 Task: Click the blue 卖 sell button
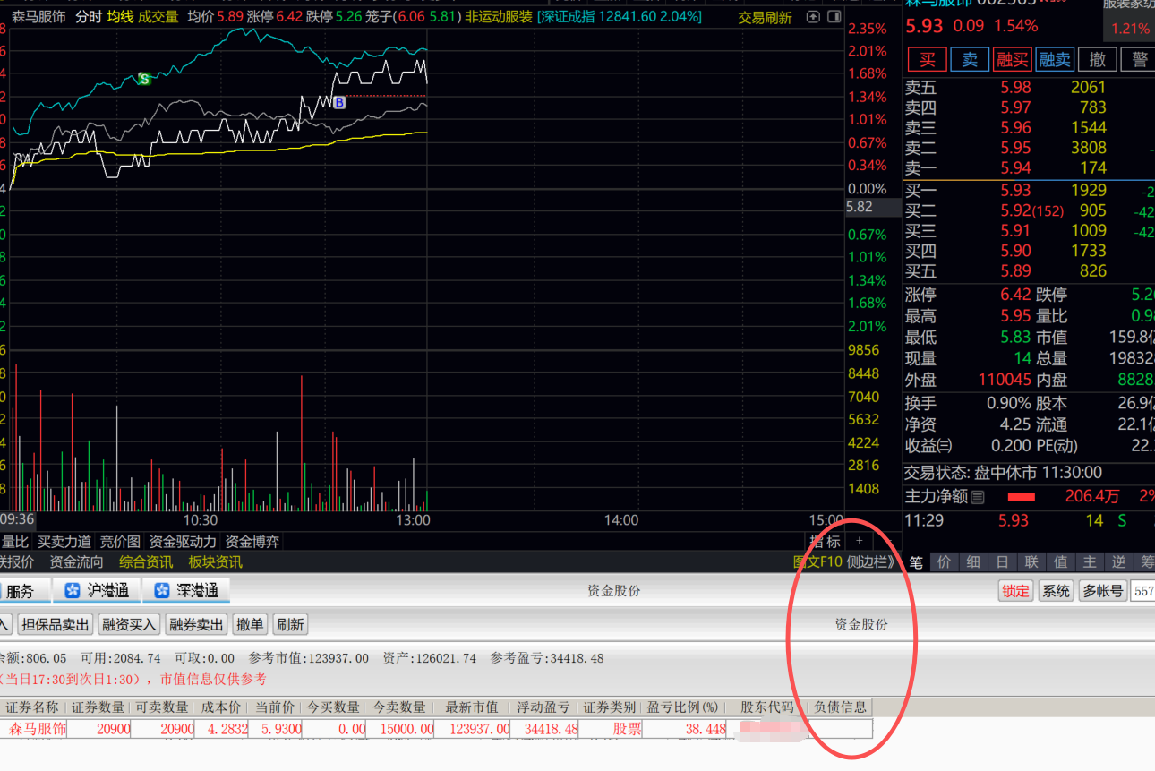970,59
